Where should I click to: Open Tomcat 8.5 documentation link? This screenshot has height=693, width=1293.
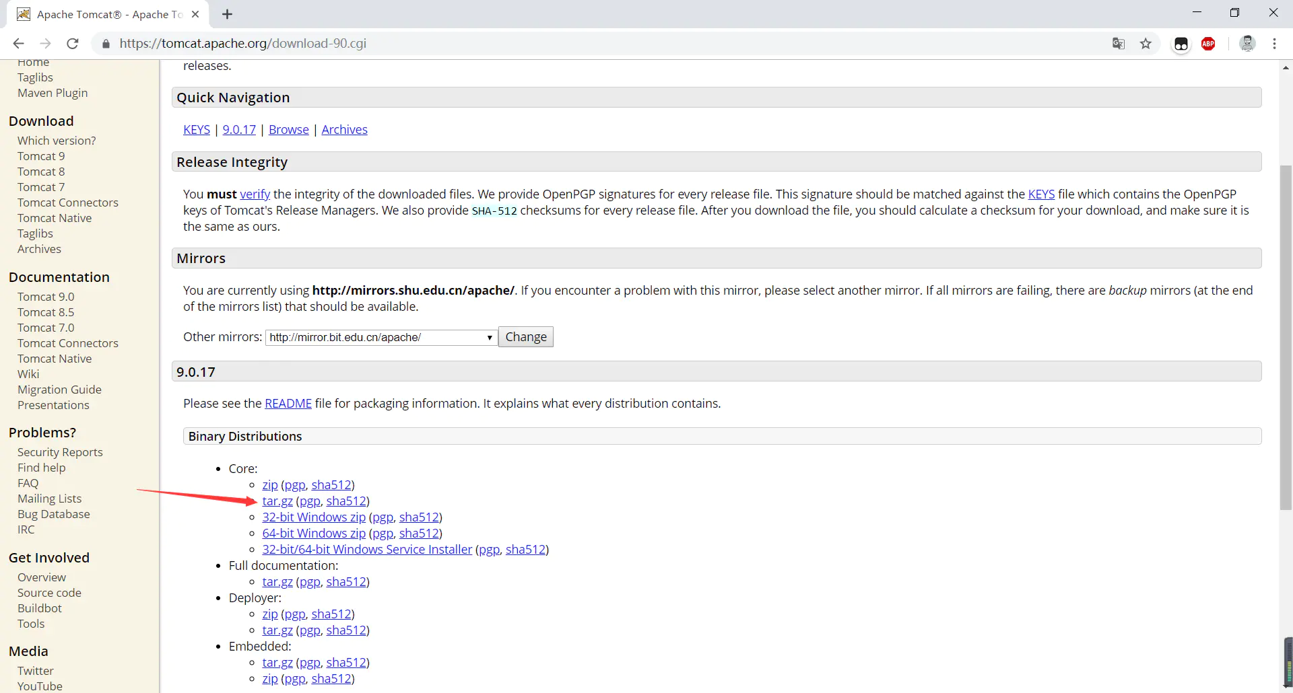click(x=46, y=312)
